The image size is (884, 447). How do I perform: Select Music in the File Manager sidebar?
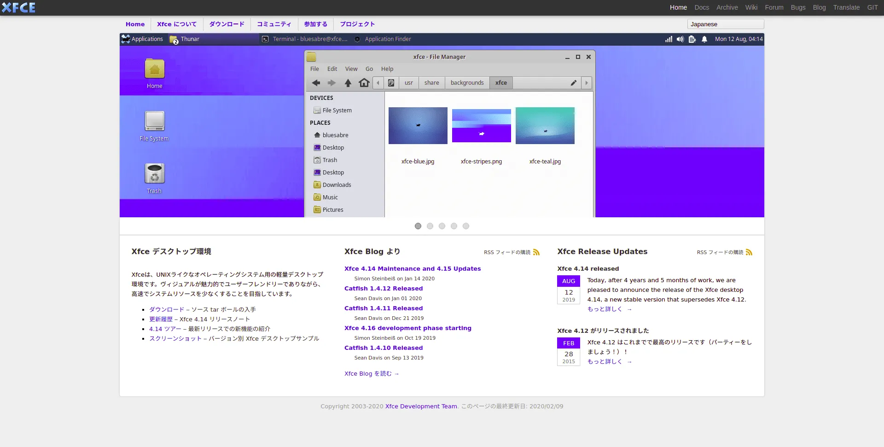(x=326, y=197)
